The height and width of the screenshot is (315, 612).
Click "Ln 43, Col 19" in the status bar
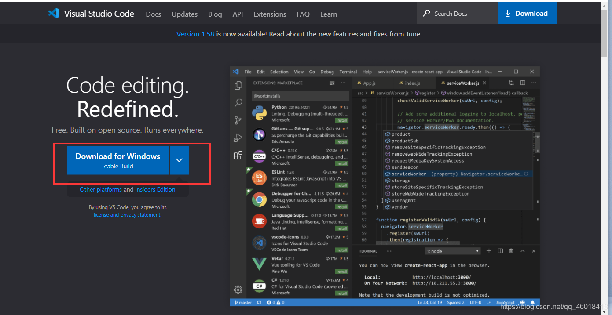tap(430, 302)
